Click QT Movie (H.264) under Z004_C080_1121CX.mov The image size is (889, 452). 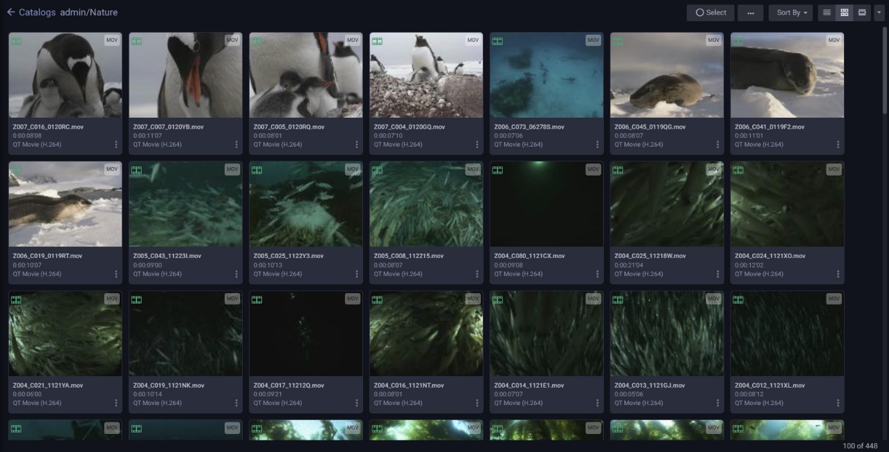click(x=518, y=274)
